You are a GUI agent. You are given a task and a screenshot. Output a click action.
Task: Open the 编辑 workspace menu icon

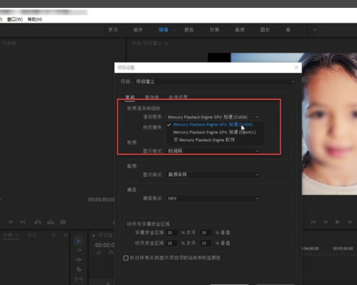tap(174, 30)
